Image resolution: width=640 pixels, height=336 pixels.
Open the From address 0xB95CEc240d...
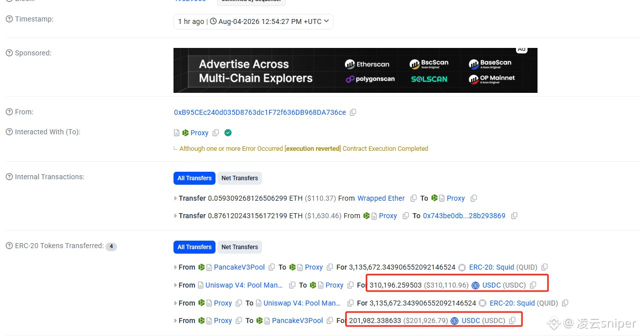coord(260,112)
